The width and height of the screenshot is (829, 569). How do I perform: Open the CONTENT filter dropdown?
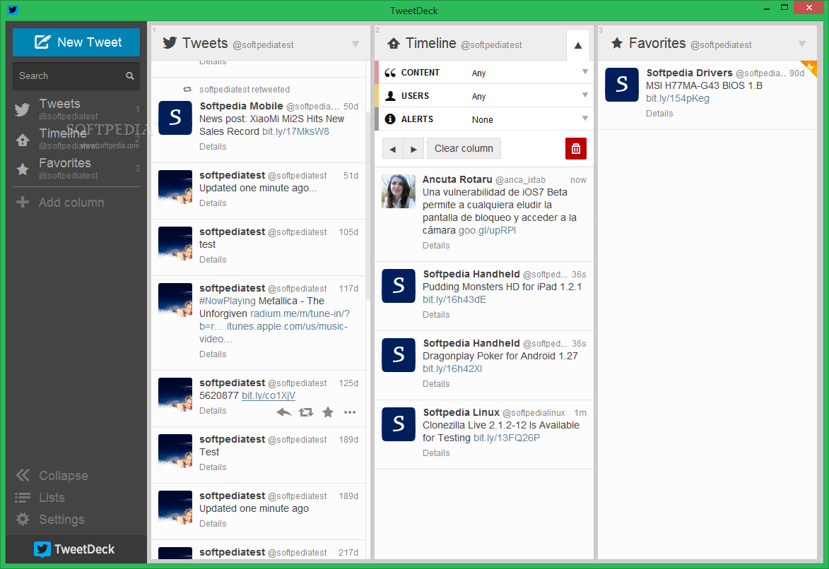pyautogui.click(x=484, y=73)
